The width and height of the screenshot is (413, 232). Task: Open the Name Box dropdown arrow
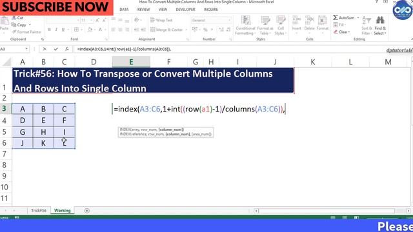coord(26,49)
